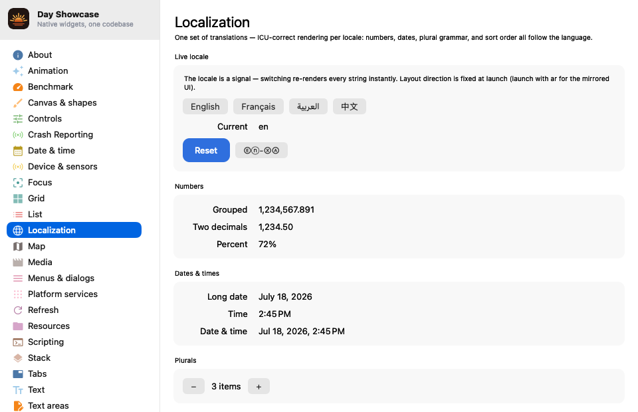Click the Map icon in the sidebar
This screenshot has height=412, width=638.
(18, 247)
